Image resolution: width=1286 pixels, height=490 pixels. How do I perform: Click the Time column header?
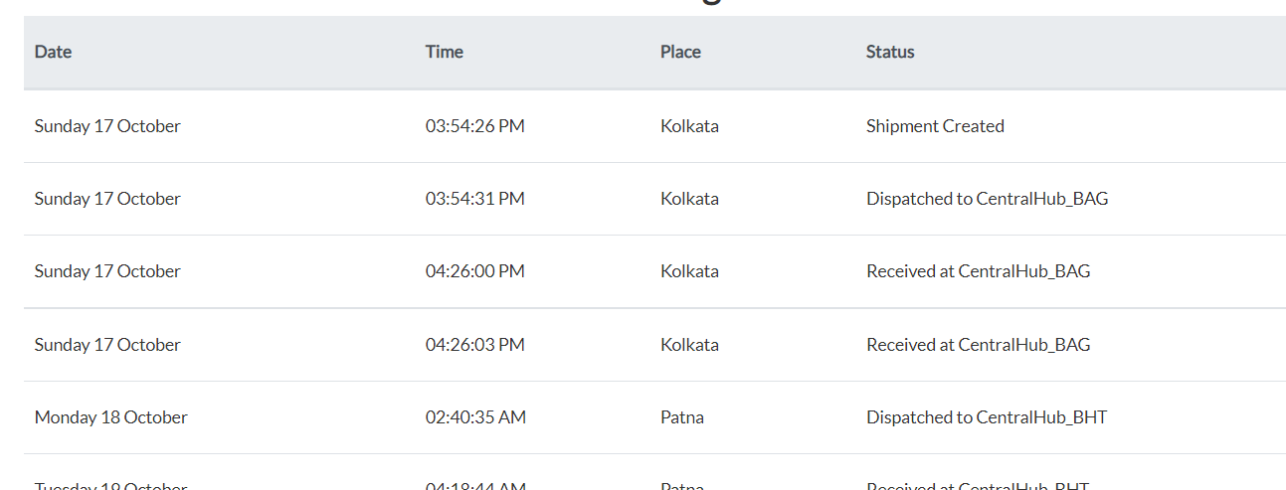[445, 52]
